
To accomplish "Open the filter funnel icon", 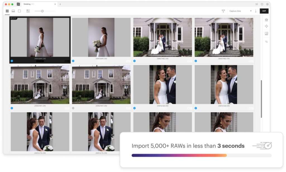I will coord(223,11).
